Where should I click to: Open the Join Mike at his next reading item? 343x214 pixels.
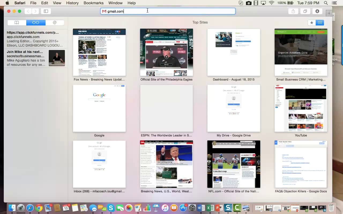pos(36,58)
